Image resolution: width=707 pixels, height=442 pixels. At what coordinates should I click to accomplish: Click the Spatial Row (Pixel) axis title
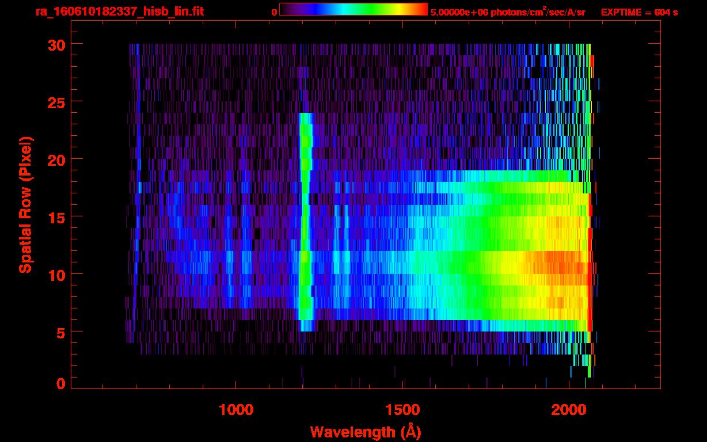click(x=25, y=205)
